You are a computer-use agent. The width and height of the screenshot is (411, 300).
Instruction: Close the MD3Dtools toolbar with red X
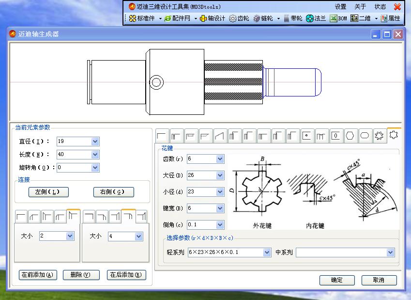(397, 7)
